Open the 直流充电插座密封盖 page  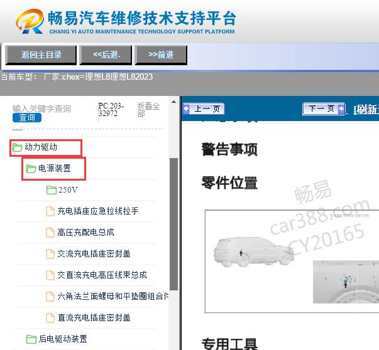tap(94, 317)
